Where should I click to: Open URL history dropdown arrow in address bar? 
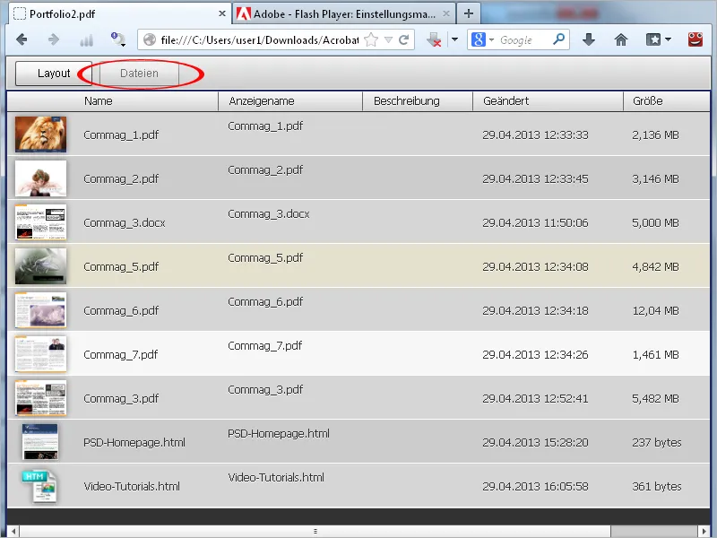[x=388, y=39]
